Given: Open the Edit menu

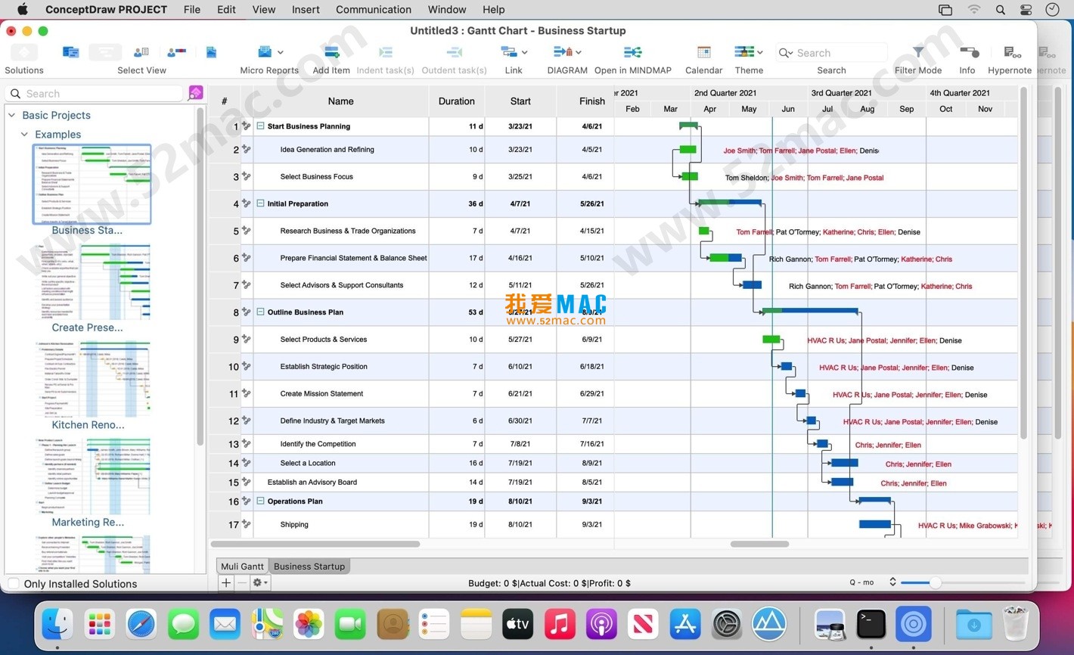Looking at the screenshot, I should (x=226, y=10).
